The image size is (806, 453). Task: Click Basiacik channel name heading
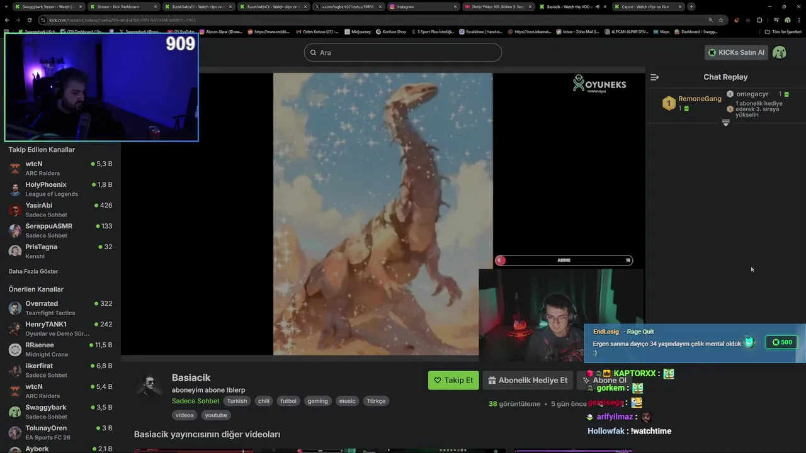[191, 377]
